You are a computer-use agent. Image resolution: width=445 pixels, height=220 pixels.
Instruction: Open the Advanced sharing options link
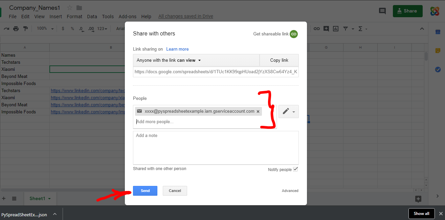point(290,191)
